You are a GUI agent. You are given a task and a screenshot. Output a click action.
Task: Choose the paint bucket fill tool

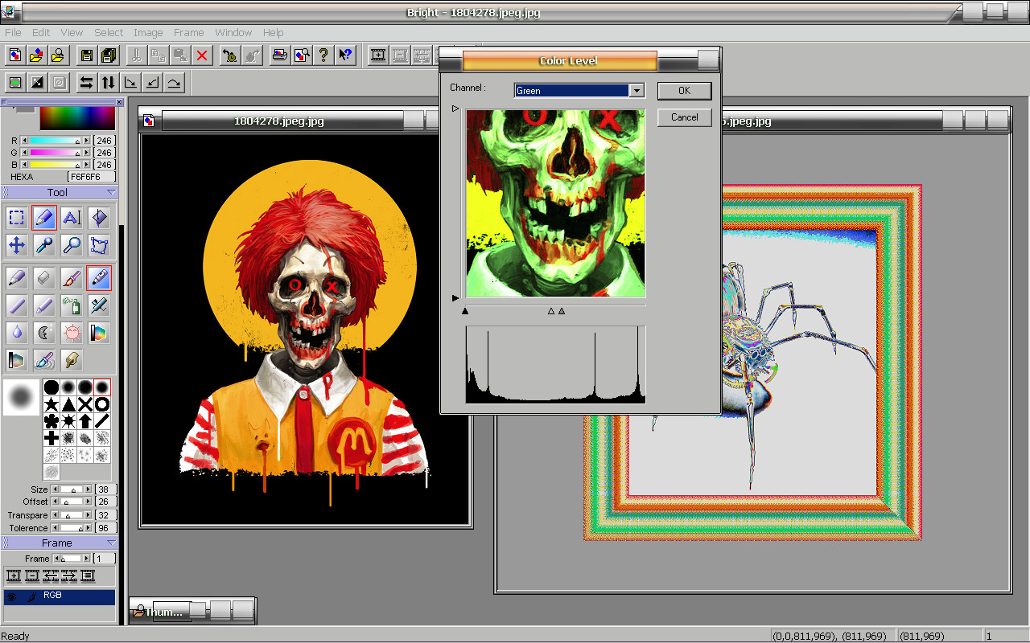(99, 218)
